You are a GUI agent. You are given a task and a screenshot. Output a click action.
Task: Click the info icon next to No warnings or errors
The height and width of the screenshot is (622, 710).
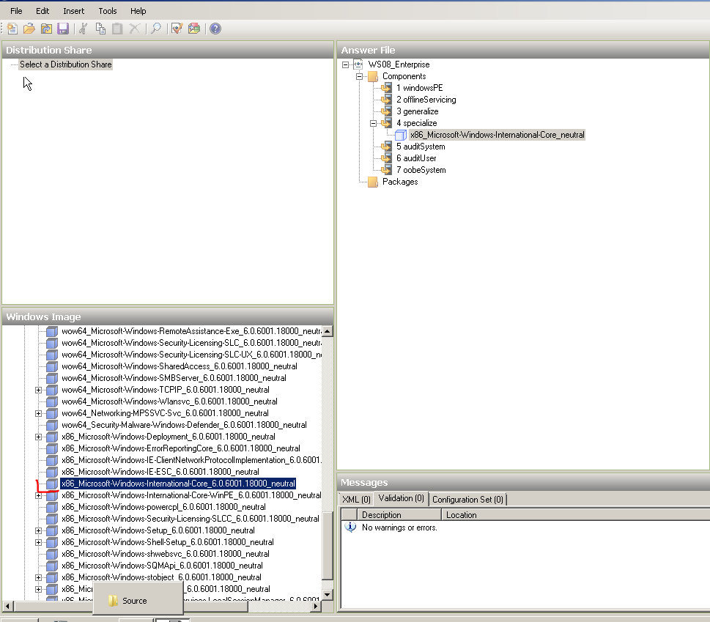tap(350, 527)
